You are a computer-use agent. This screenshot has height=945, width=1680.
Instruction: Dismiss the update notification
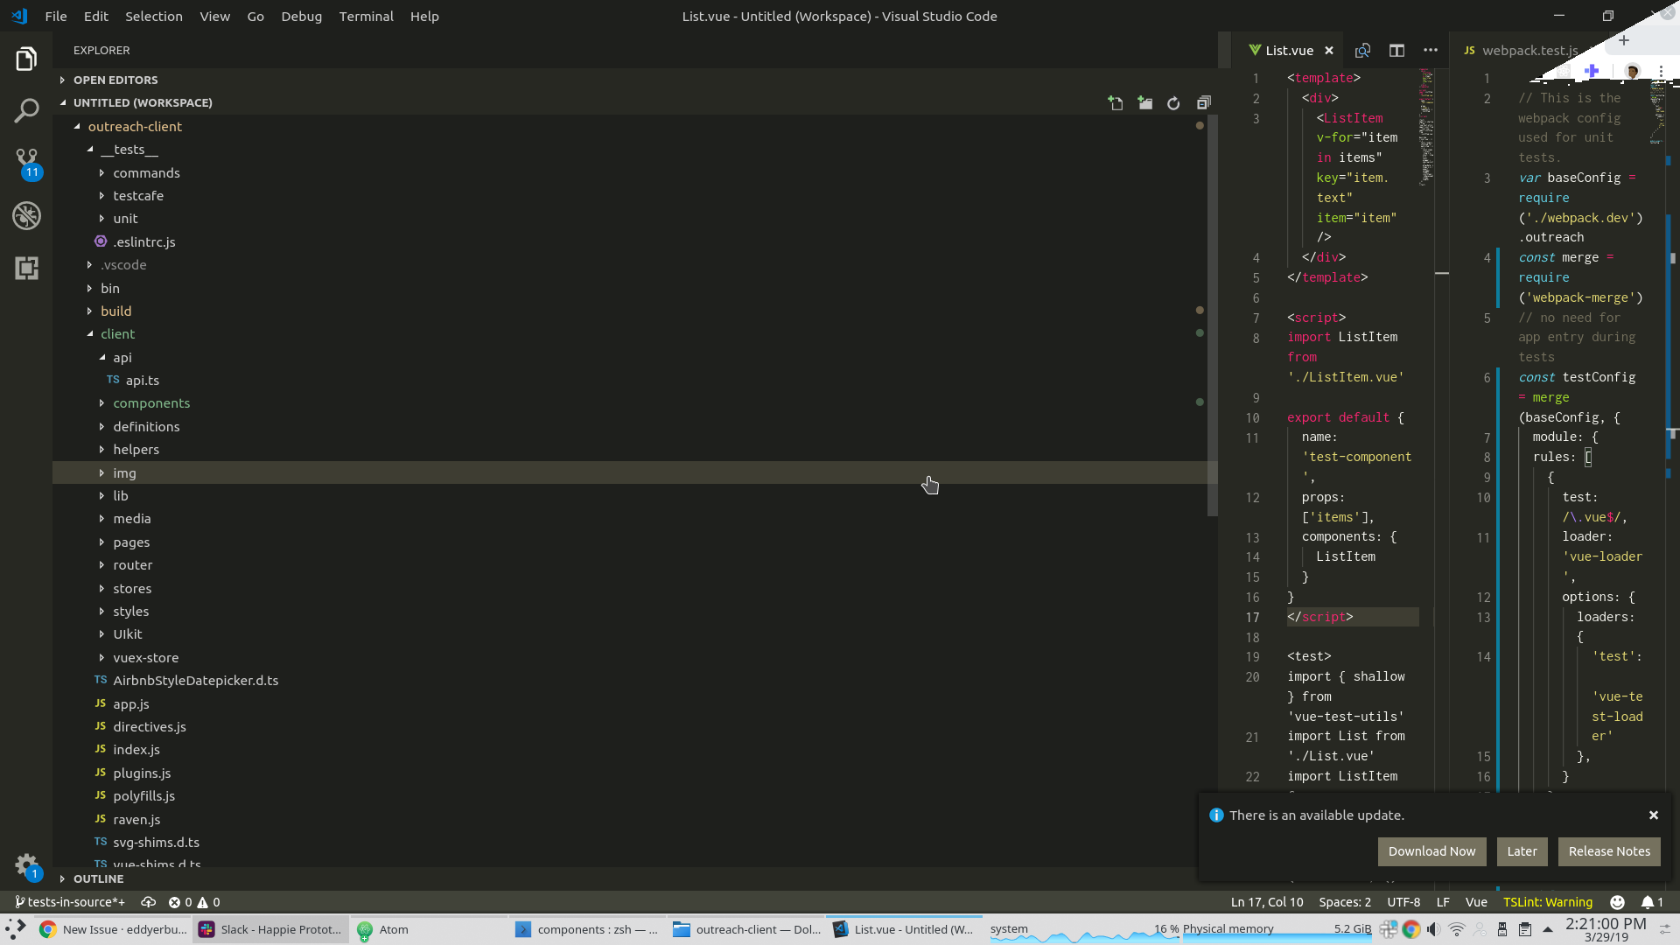1654,815
